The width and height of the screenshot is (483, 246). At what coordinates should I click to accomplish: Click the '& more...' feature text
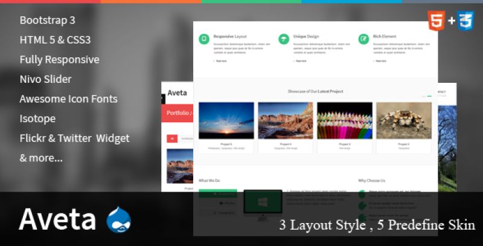click(41, 158)
